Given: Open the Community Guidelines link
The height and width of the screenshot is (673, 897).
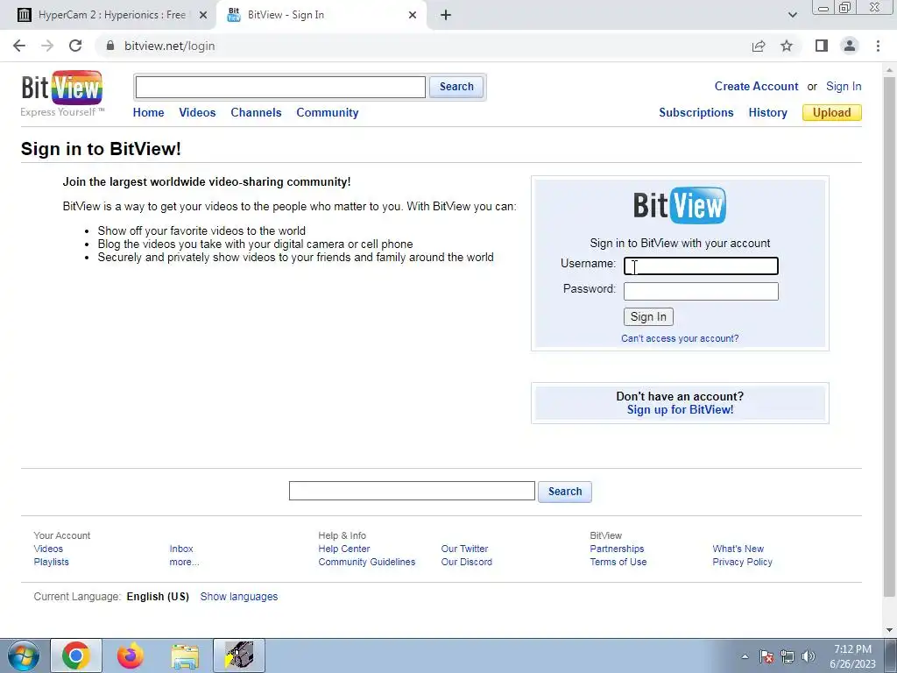Looking at the screenshot, I should coord(367,562).
